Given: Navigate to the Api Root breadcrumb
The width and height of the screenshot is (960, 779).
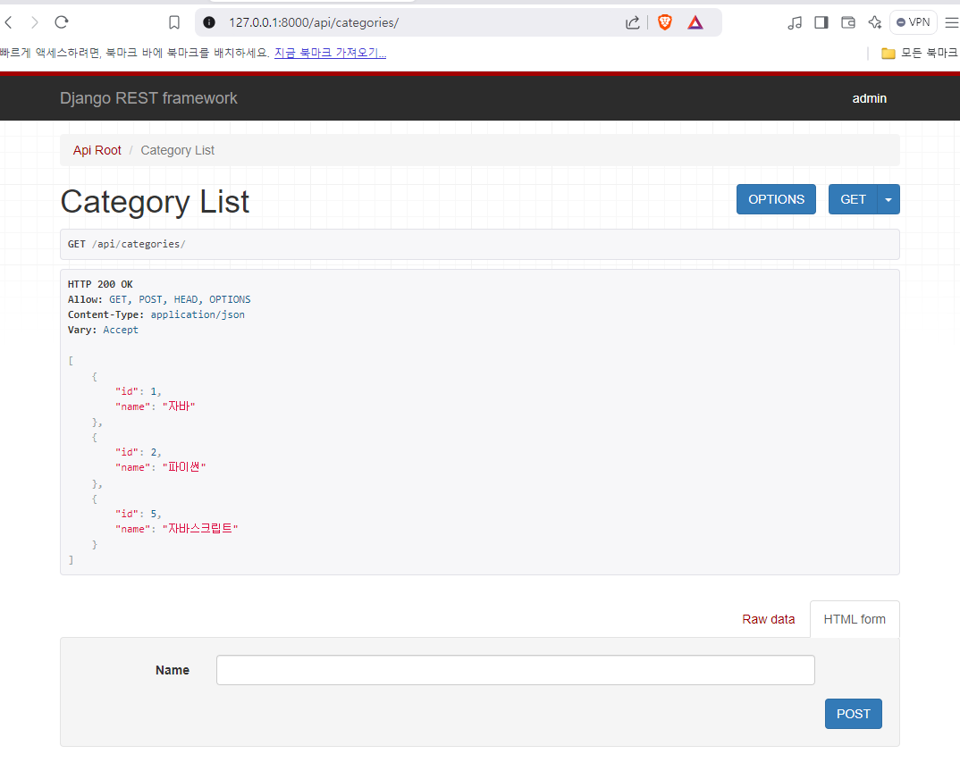Looking at the screenshot, I should click(x=97, y=151).
